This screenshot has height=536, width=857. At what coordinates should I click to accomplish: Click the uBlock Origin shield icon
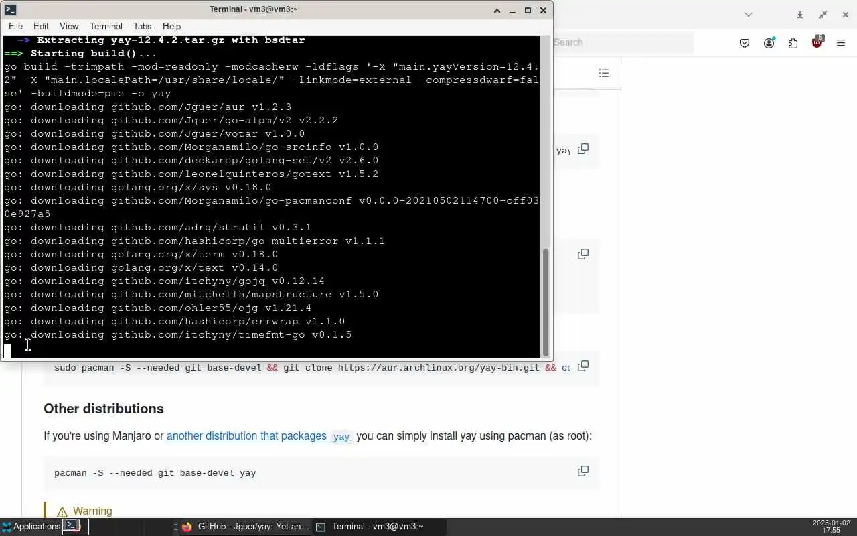click(817, 42)
